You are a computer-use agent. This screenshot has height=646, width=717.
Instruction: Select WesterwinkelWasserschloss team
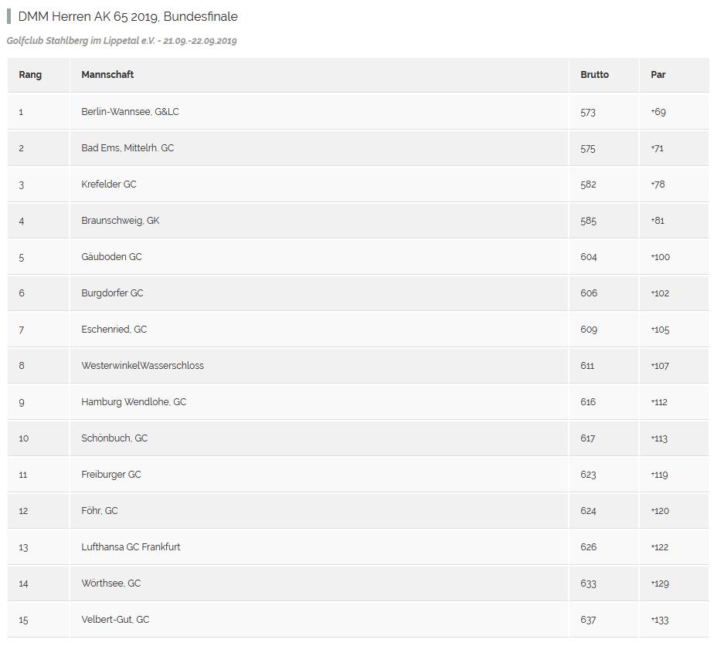[x=143, y=366]
